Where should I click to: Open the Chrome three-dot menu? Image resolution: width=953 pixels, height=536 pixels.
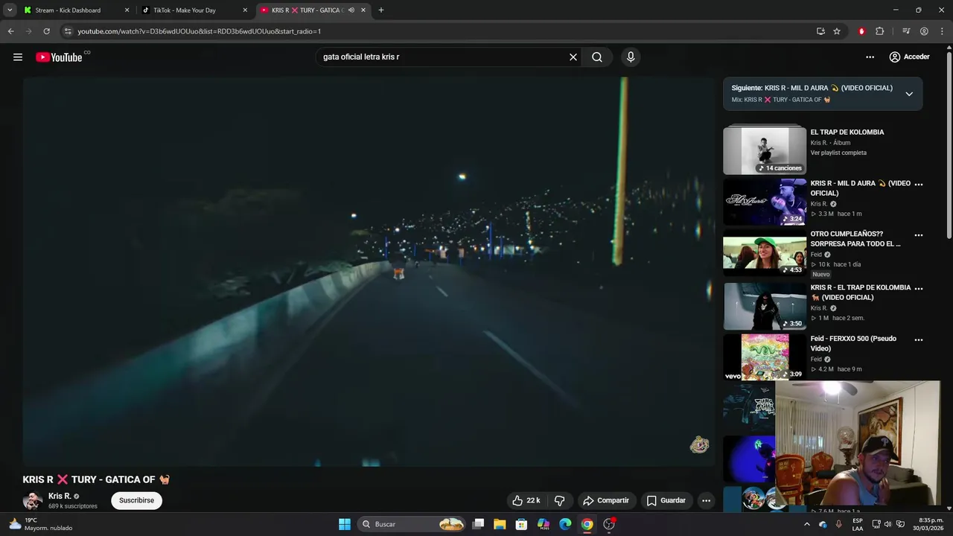click(941, 31)
